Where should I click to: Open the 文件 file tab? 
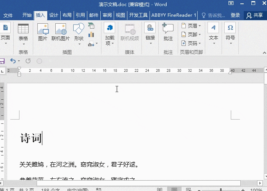[8, 15]
